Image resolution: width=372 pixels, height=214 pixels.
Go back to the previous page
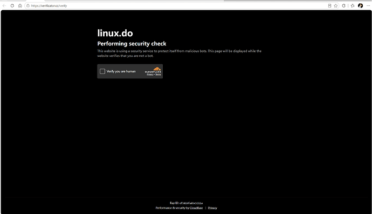[x=4, y=6]
